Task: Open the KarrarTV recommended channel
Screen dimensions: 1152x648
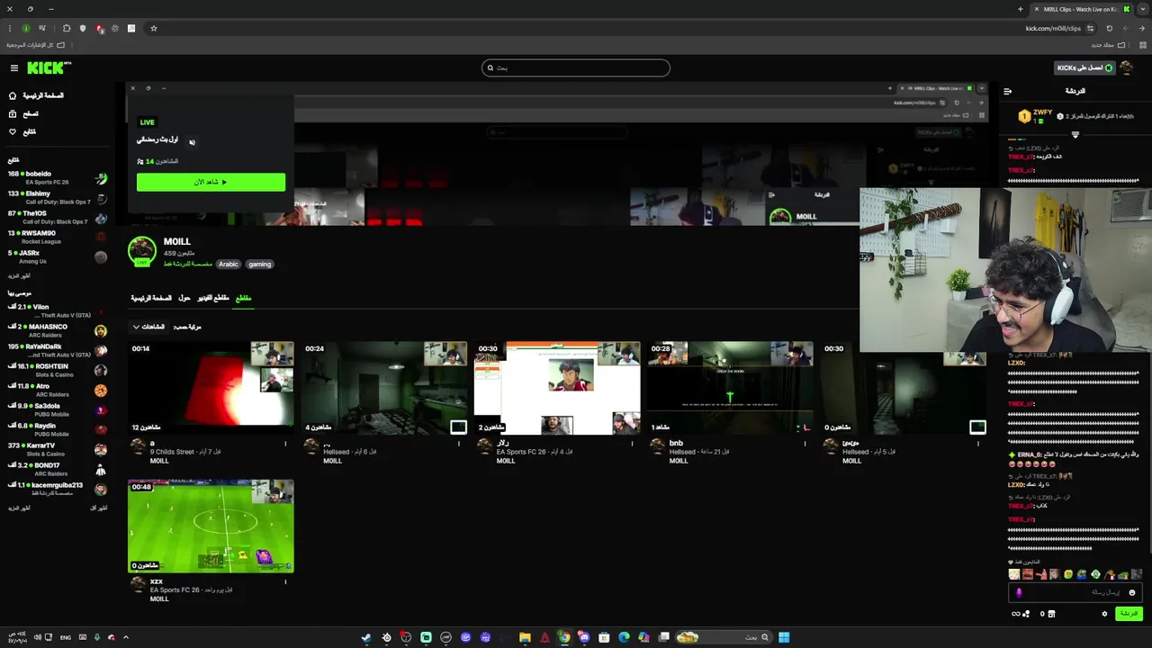Action: pyautogui.click(x=58, y=449)
